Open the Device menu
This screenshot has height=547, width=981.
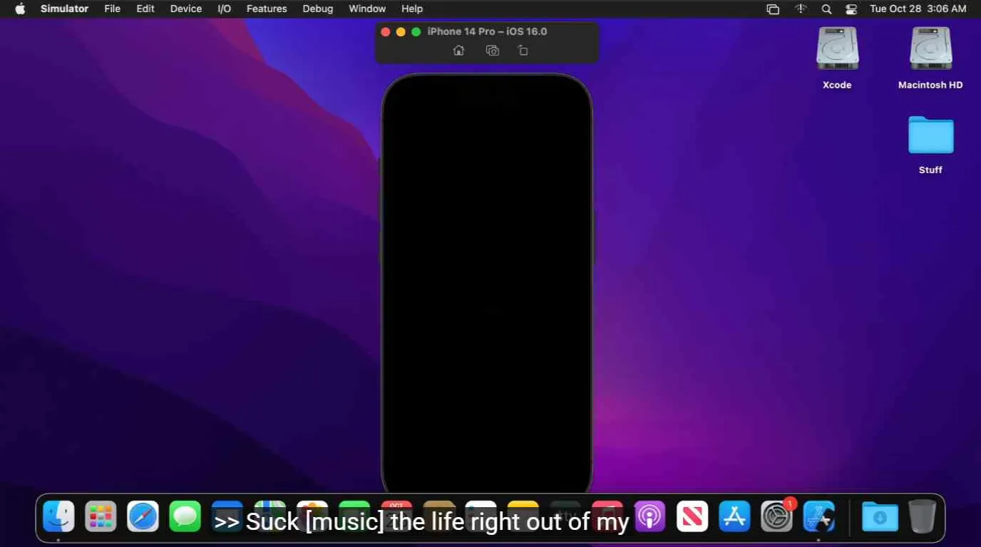pyautogui.click(x=186, y=9)
